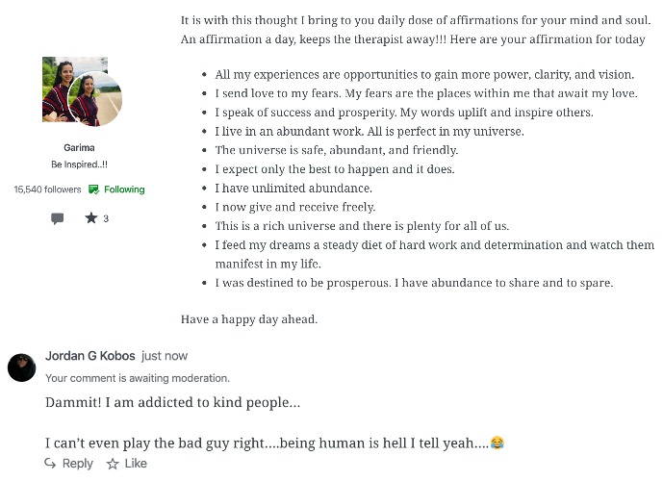Click the green Following badge icon

click(x=93, y=190)
